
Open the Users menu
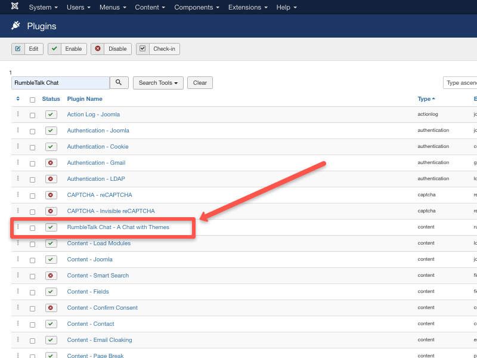78,7
